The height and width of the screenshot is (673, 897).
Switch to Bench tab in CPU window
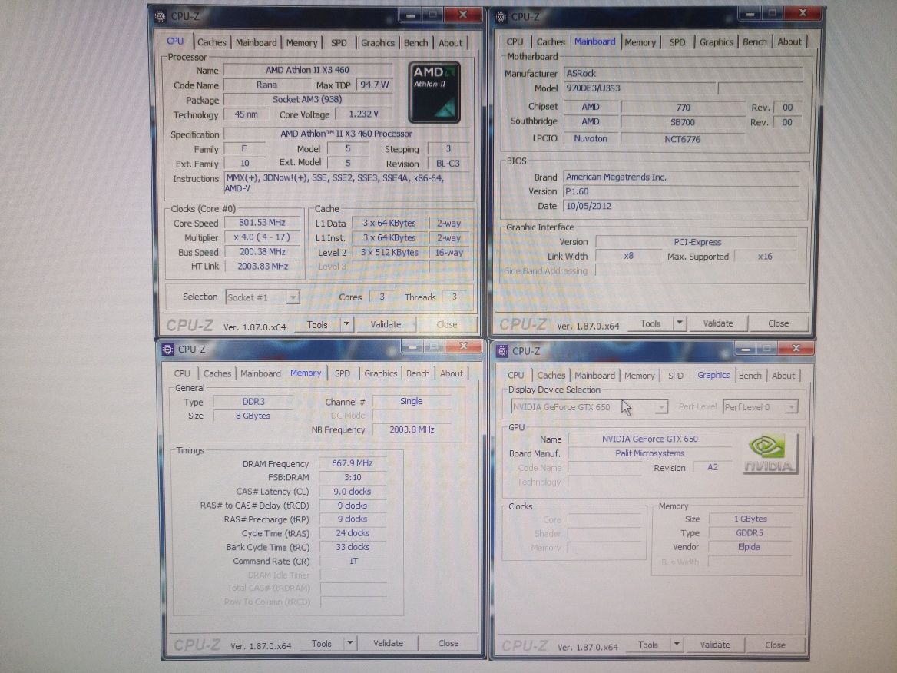416,43
